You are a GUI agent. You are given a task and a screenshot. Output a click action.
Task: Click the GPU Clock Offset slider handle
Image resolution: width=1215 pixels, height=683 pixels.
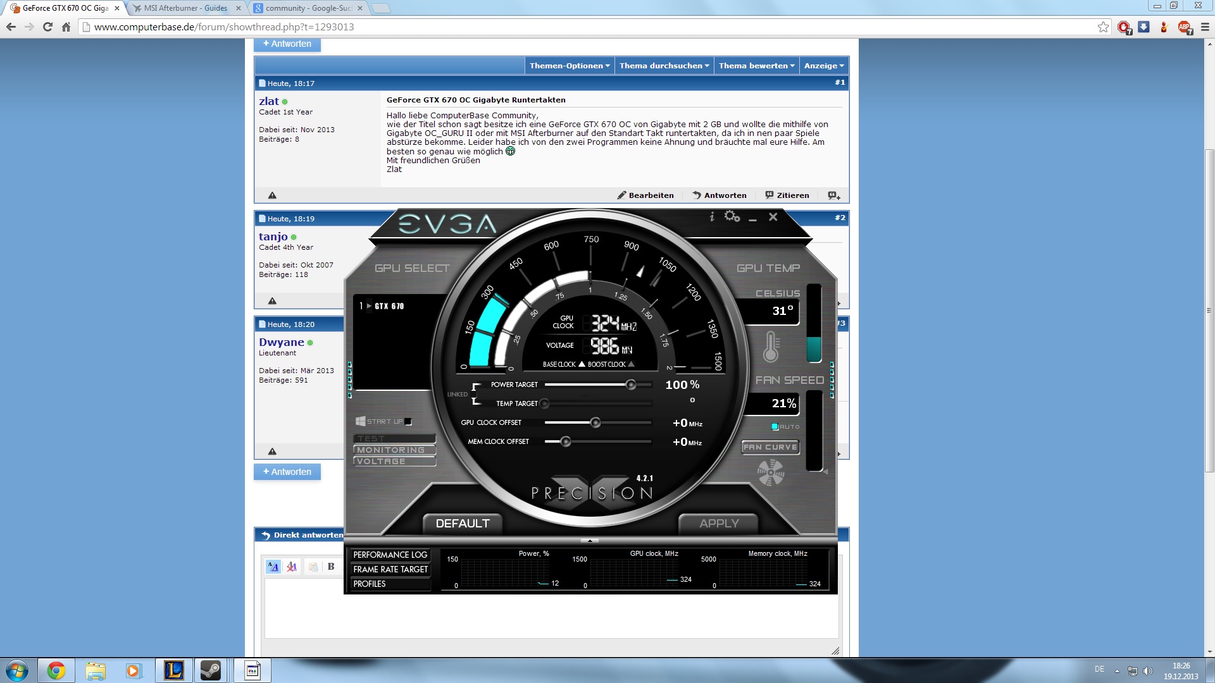click(x=595, y=422)
